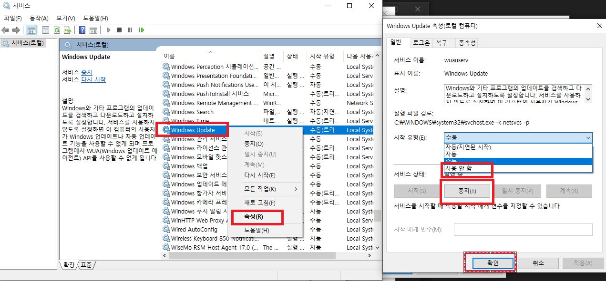Sort services by the 이름 column header
The height and width of the screenshot is (281, 606).
[x=210, y=56]
